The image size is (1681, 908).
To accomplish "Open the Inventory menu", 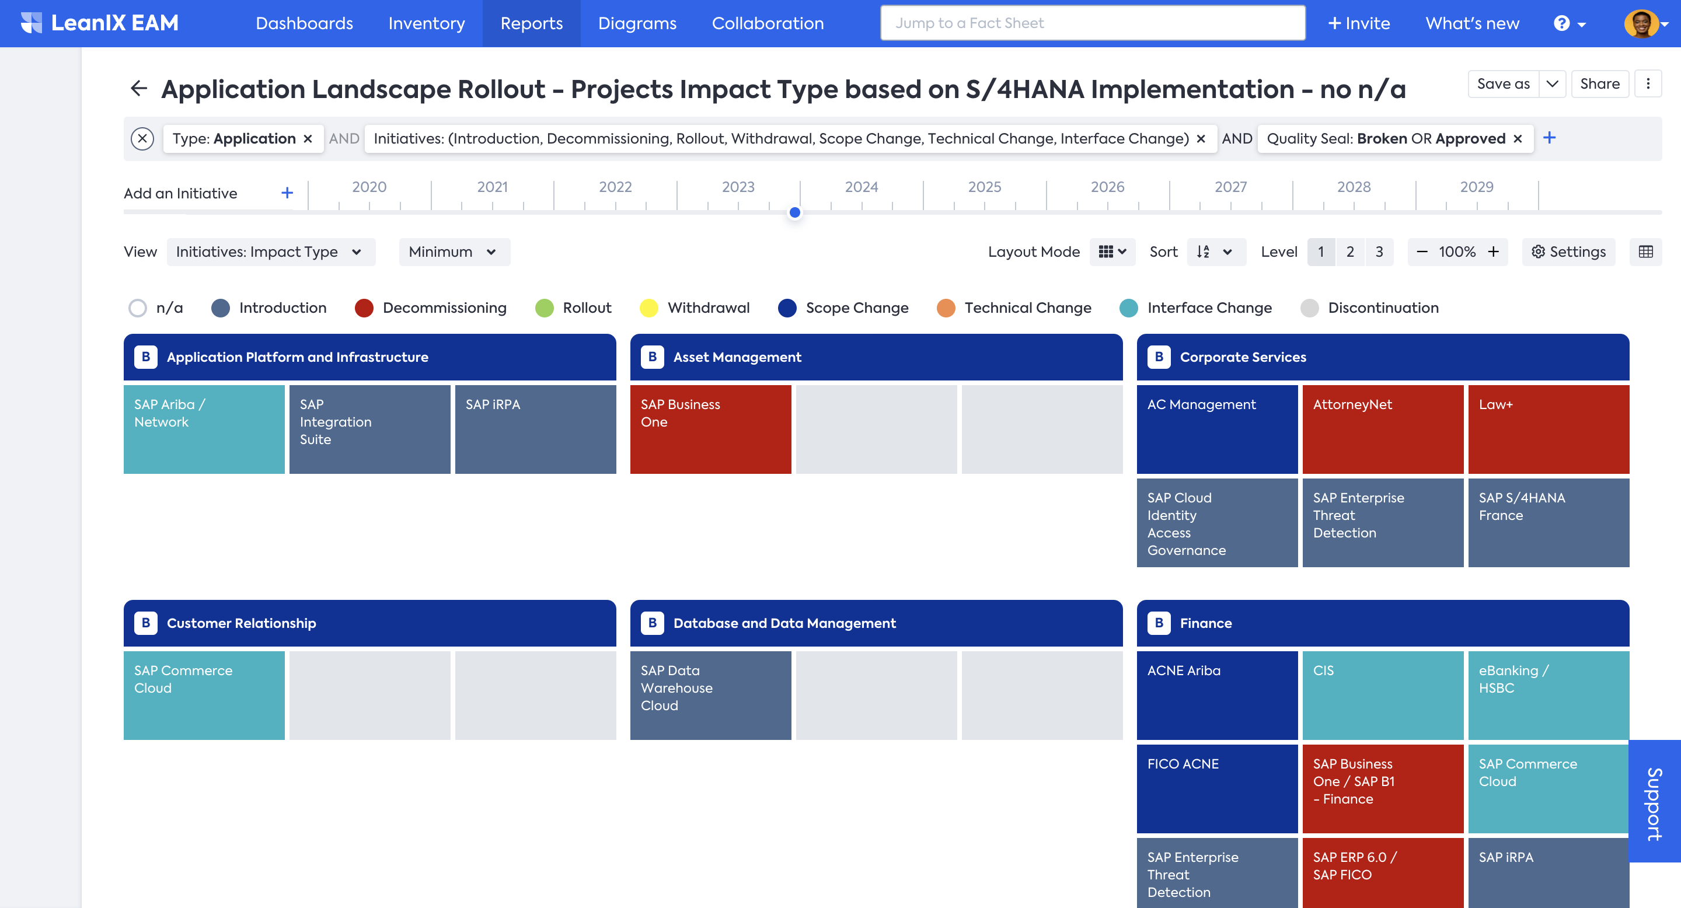I will [427, 23].
